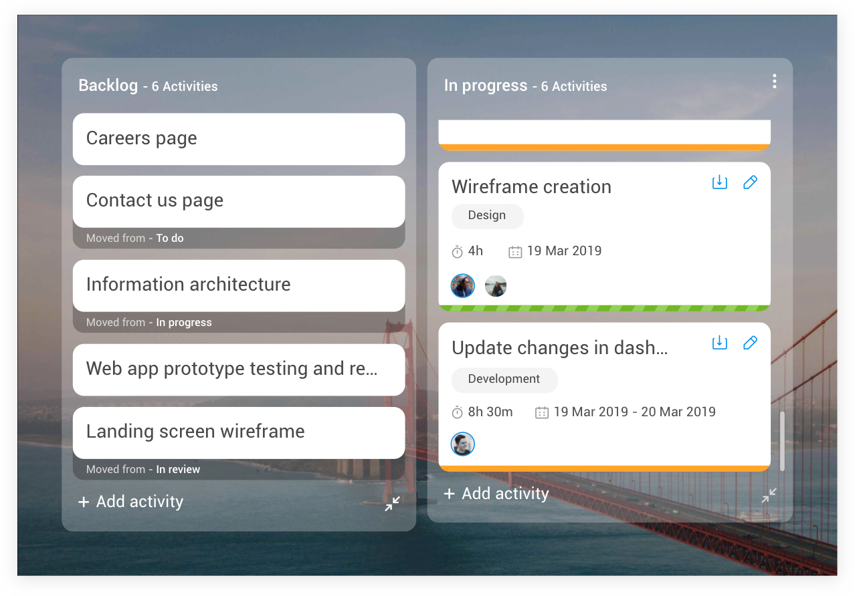Click the 4h duration text
Image resolution: width=855 pixels, height=596 pixels.
(x=476, y=251)
